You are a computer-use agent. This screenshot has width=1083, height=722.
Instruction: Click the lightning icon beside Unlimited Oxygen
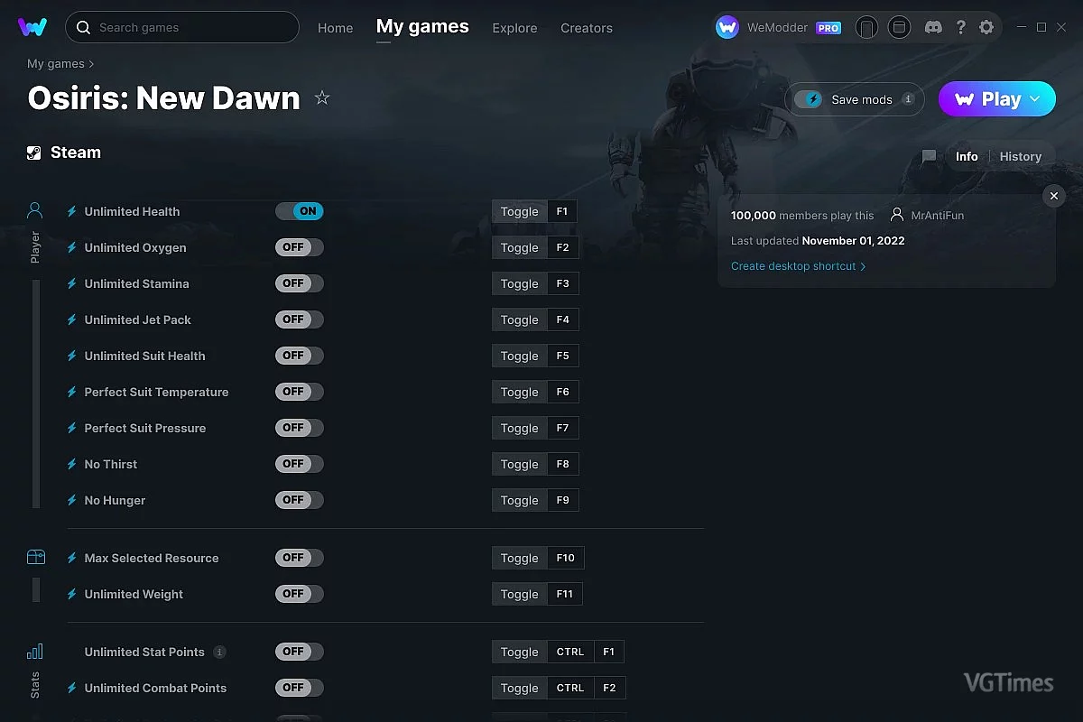(x=72, y=247)
